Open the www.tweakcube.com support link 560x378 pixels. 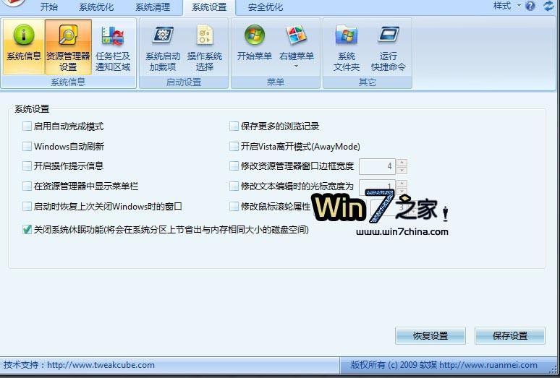pyautogui.click(x=101, y=365)
